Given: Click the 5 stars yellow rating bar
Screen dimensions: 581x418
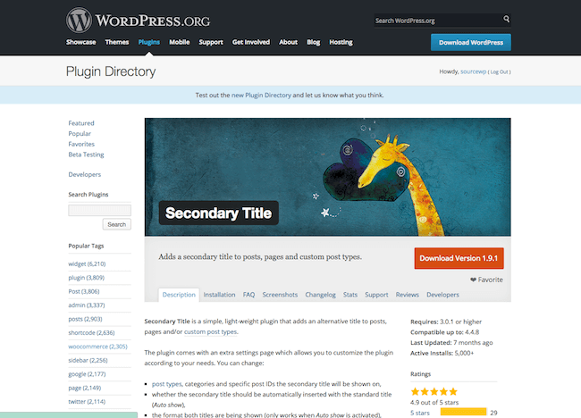Looking at the screenshot, I should [463, 412].
